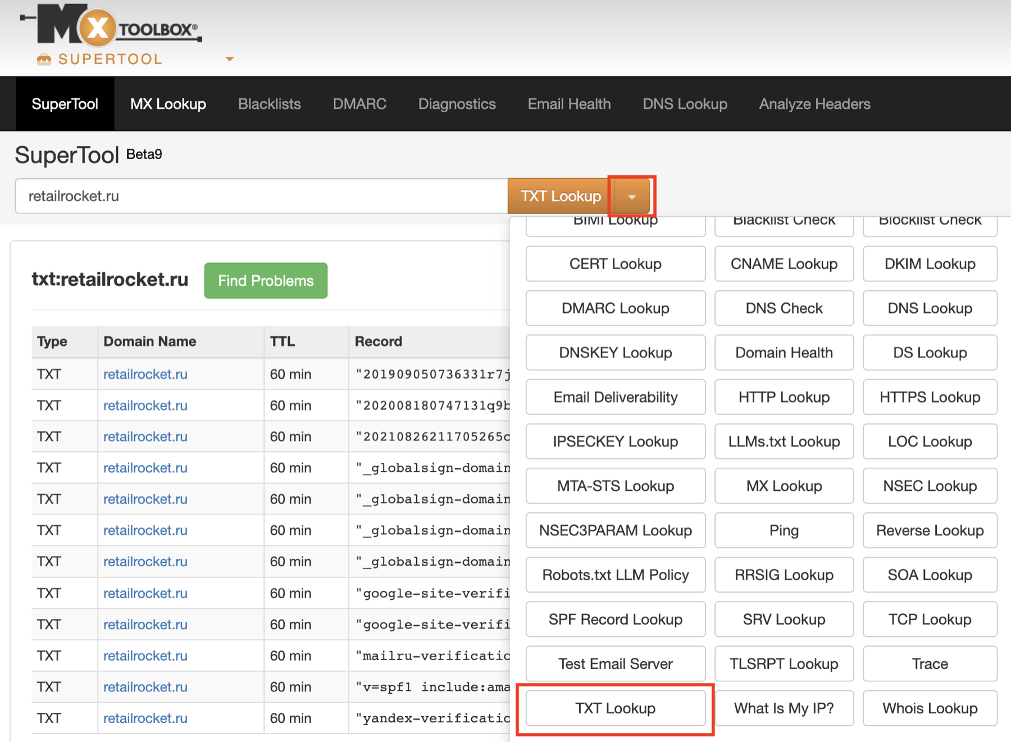Click the "202008180747131q9b record text
The image size is (1011, 742).
coord(432,406)
